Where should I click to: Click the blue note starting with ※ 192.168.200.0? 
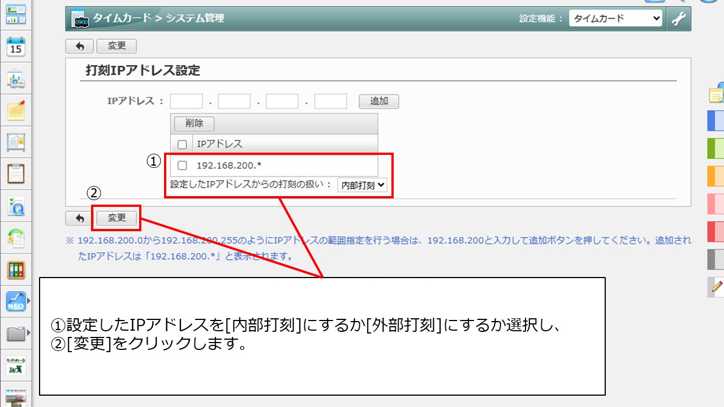378,248
